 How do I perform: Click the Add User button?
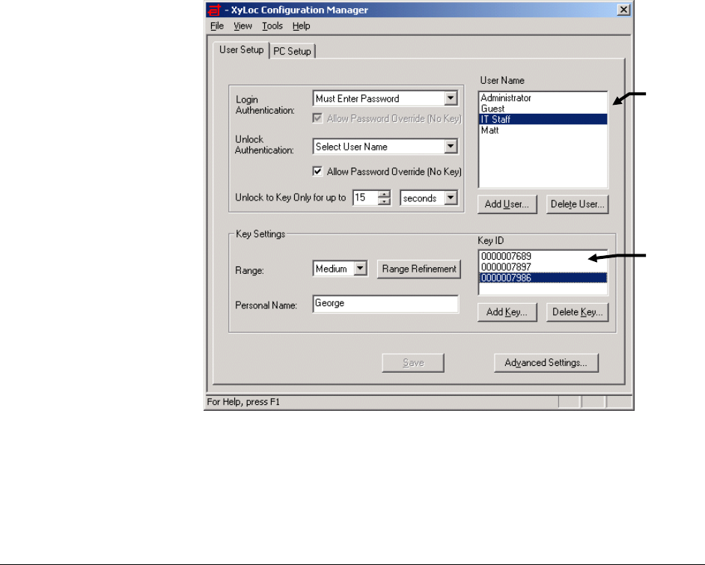coord(507,204)
